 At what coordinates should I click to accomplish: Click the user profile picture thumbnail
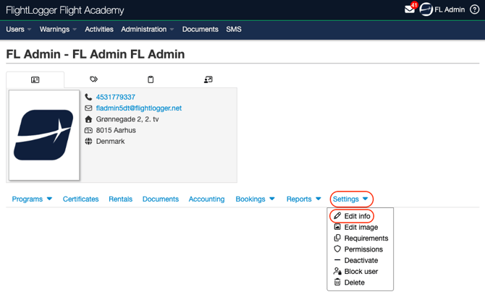pyautogui.click(x=44, y=135)
